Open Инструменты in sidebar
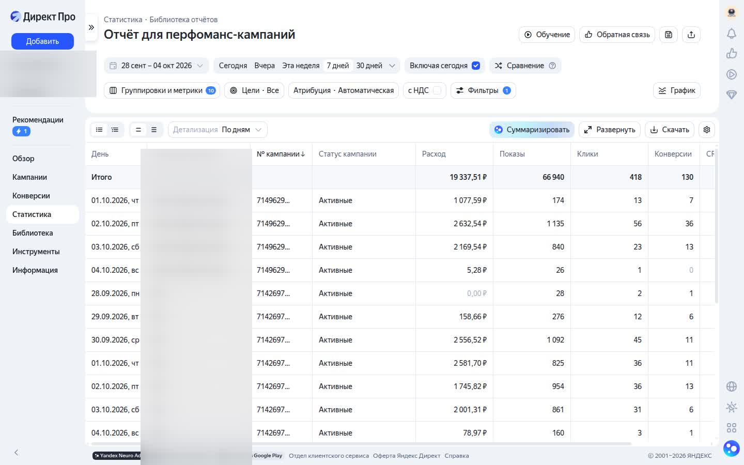Screen dimensions: 744x465 pyautogui.click(x=36, y=252)
